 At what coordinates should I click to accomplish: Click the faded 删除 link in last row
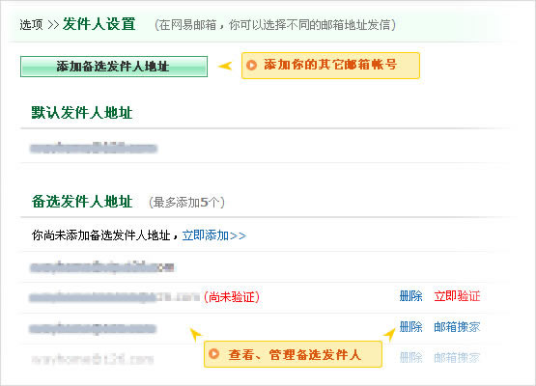(410, 358)
